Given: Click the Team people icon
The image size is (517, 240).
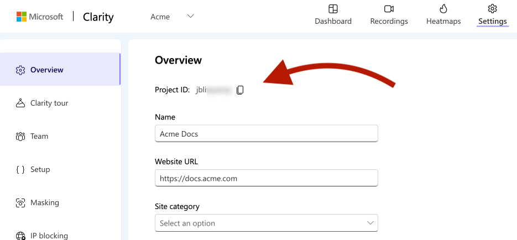Looking at the screenshot, I should [20, 137].
